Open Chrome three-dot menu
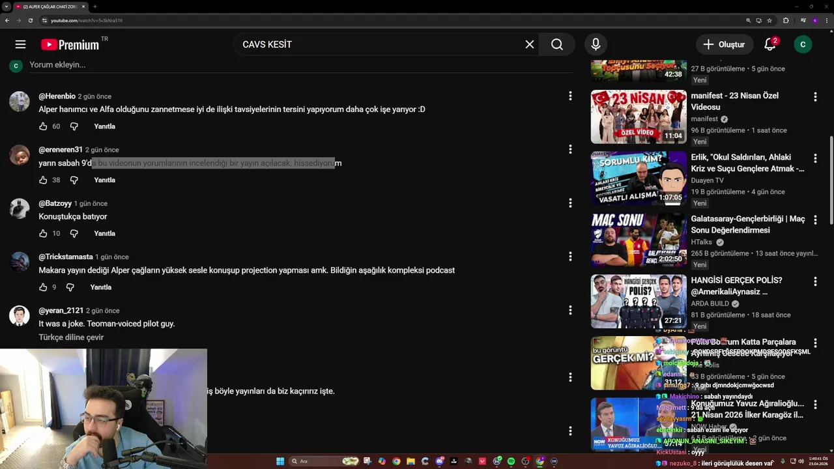The image size is (834, 469). coord(827,20)
